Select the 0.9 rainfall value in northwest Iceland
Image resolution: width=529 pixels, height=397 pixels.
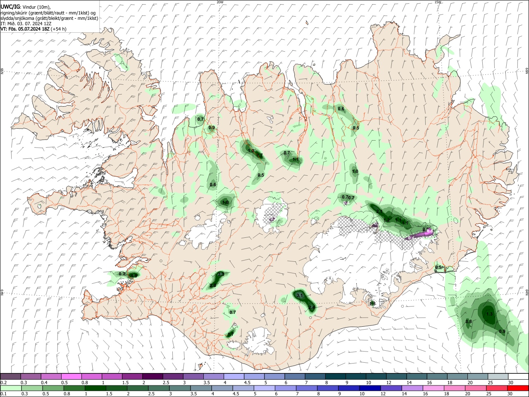tap(212, 128)
